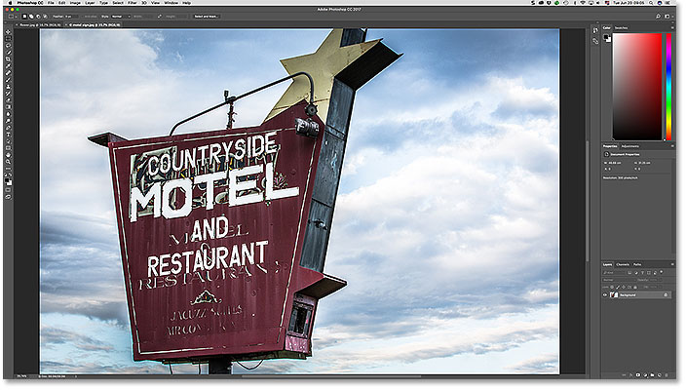Select the Rectangle shape tool
Viewport: 686px width, 390px height.
(x=9, y=148)
